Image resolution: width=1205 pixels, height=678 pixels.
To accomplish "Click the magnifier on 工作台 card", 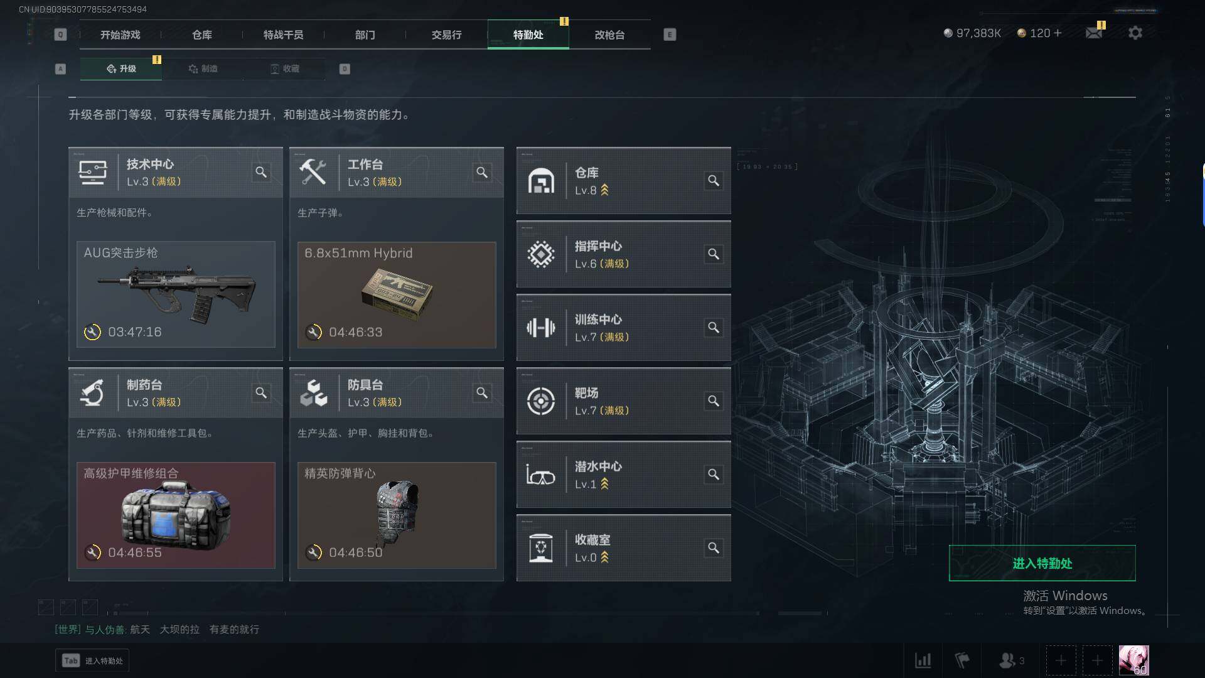I will click(x=482, y=172).
